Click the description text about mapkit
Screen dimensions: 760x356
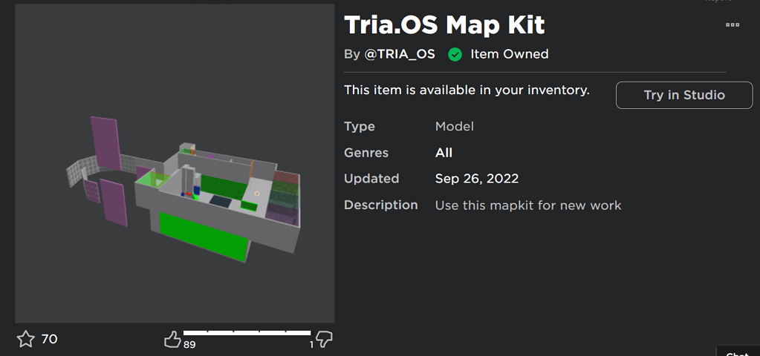pos(527,205)
